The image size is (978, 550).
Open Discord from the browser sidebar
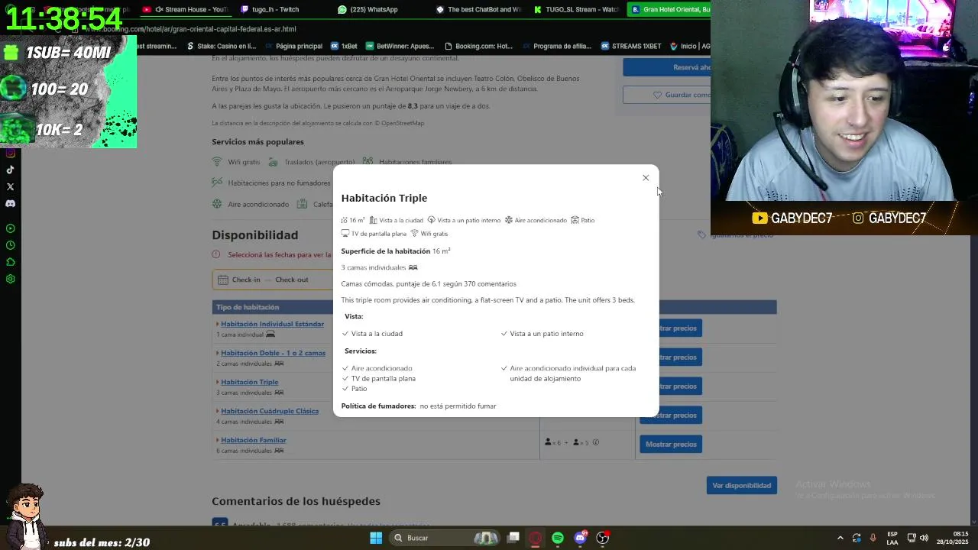click(11, 204)
